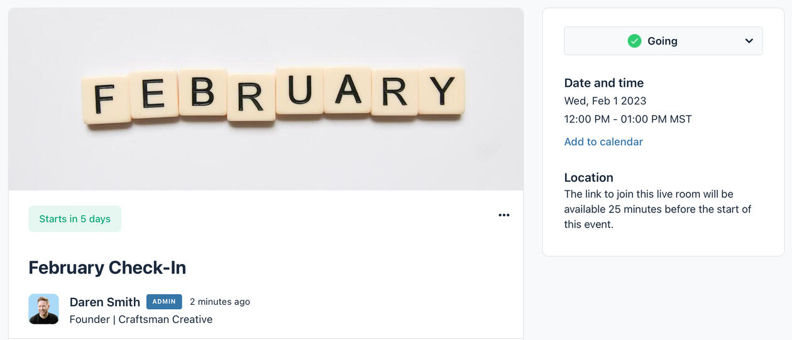Click the Date and time heading
Image resolution: width=792 pixels, height=340 pixels.
[603, 83]
